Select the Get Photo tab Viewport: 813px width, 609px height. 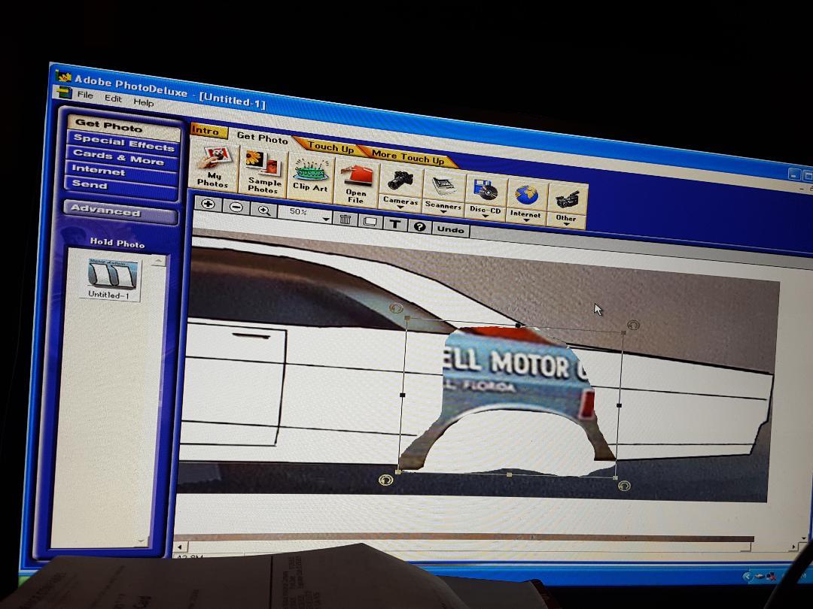262,138
